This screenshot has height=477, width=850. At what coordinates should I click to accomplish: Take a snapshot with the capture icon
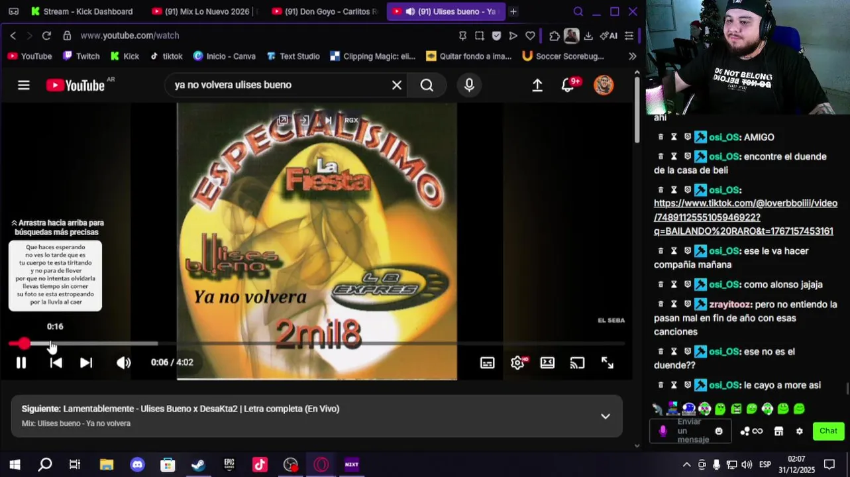click(x=480, y=36)
